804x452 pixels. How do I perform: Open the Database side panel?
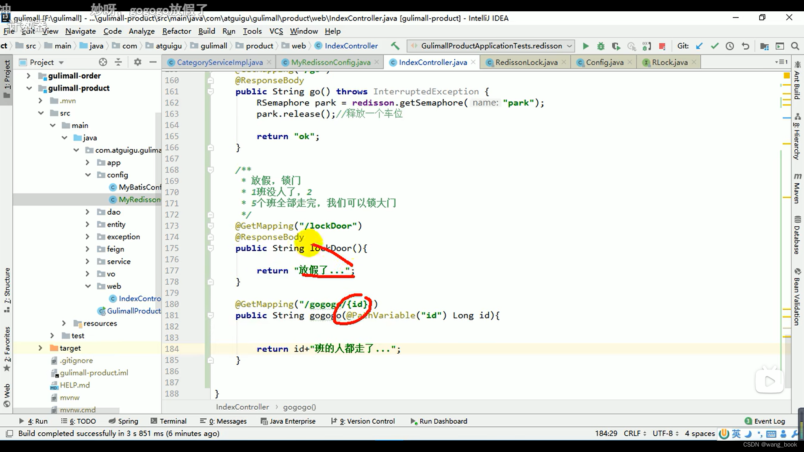pyautogui.click(x=797, y=235)
